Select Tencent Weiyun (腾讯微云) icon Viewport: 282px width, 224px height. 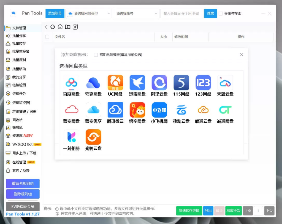pos(115,110)
